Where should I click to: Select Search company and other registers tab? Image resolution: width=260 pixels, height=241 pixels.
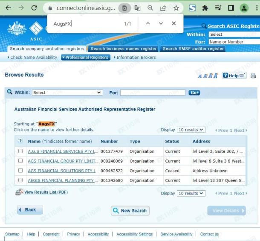coord(47,49)
